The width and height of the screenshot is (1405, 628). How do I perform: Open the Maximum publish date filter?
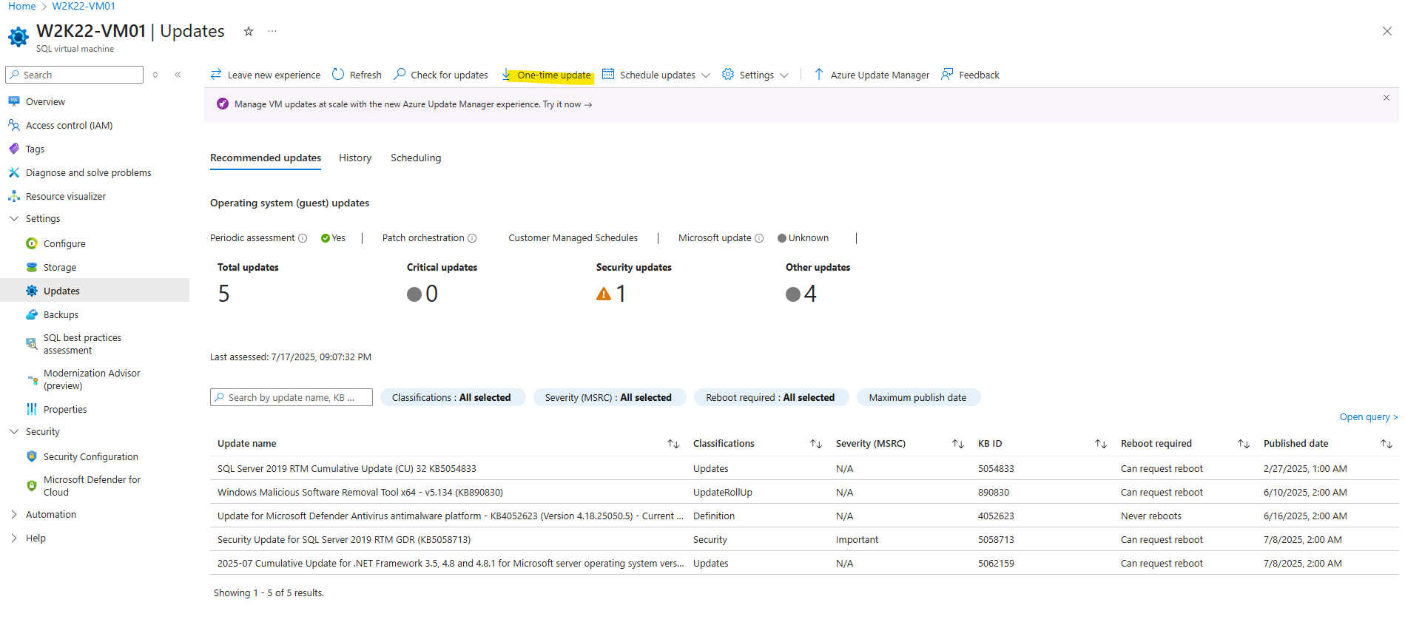(917, 397)
